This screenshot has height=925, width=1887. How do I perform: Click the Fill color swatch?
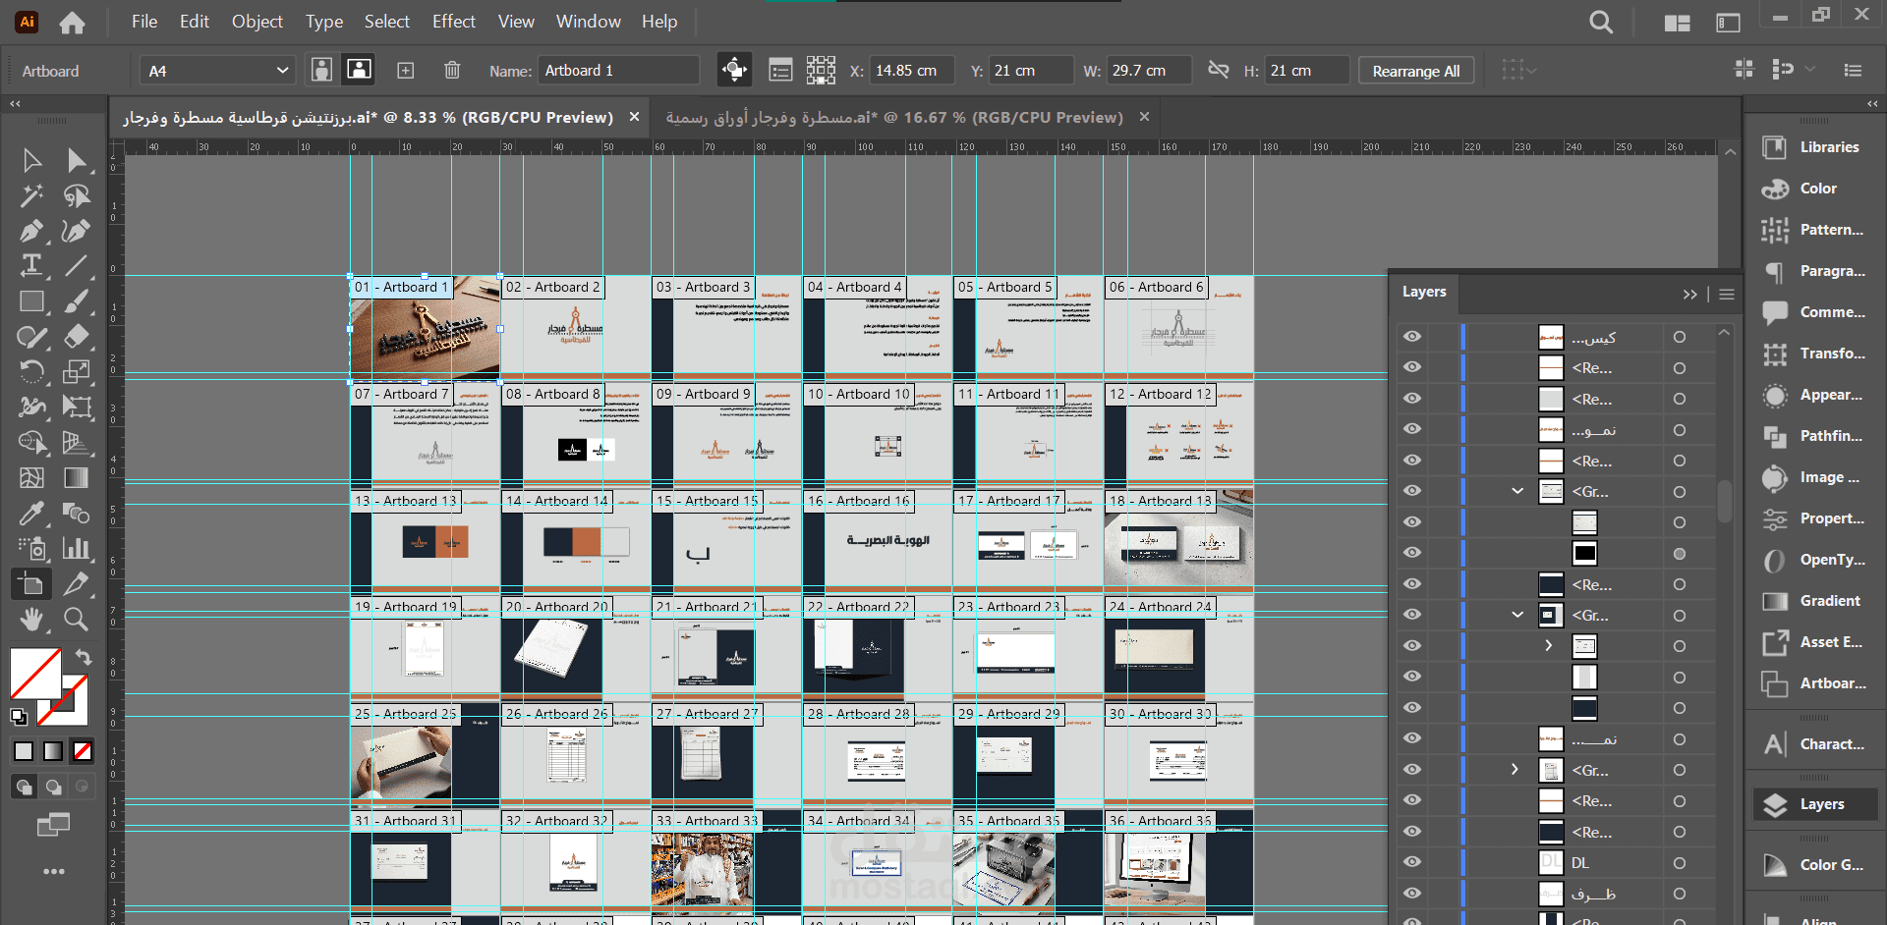pyautogui.click(x=35, y=674)
